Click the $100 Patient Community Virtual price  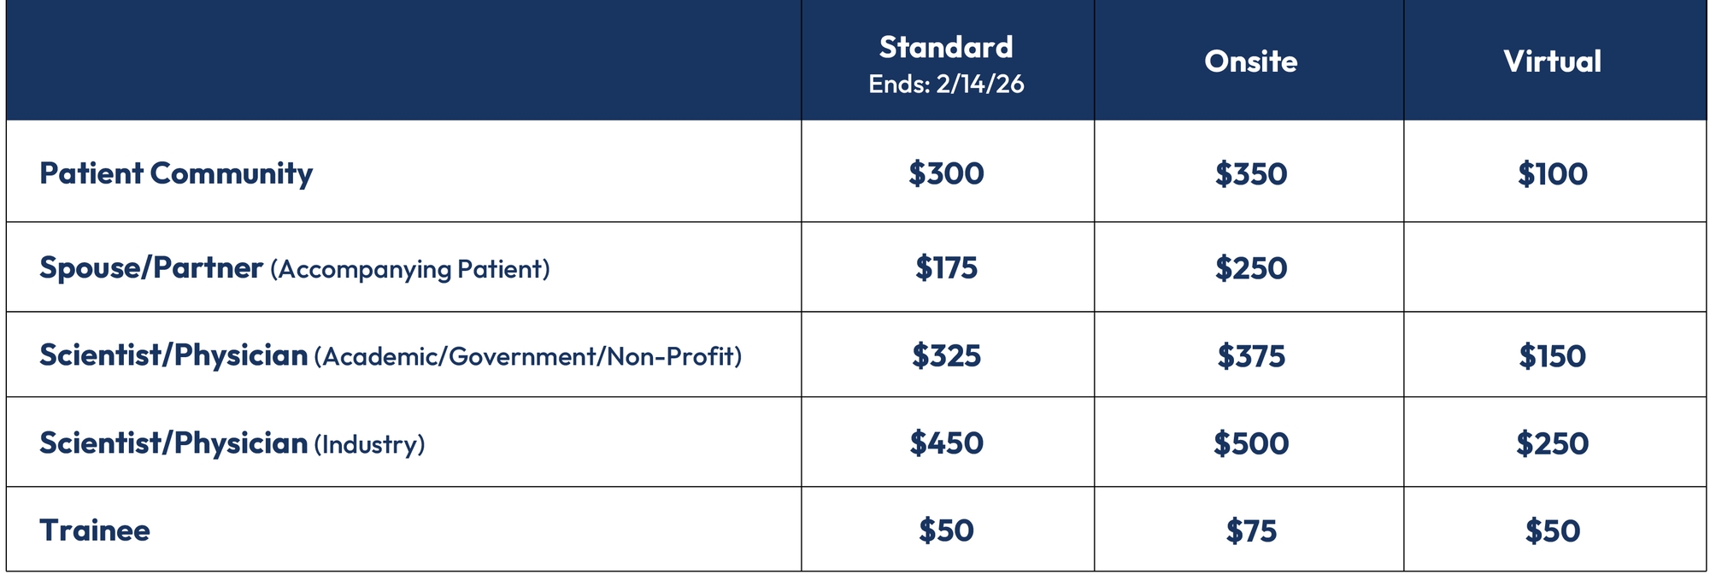coord(1552,174)
